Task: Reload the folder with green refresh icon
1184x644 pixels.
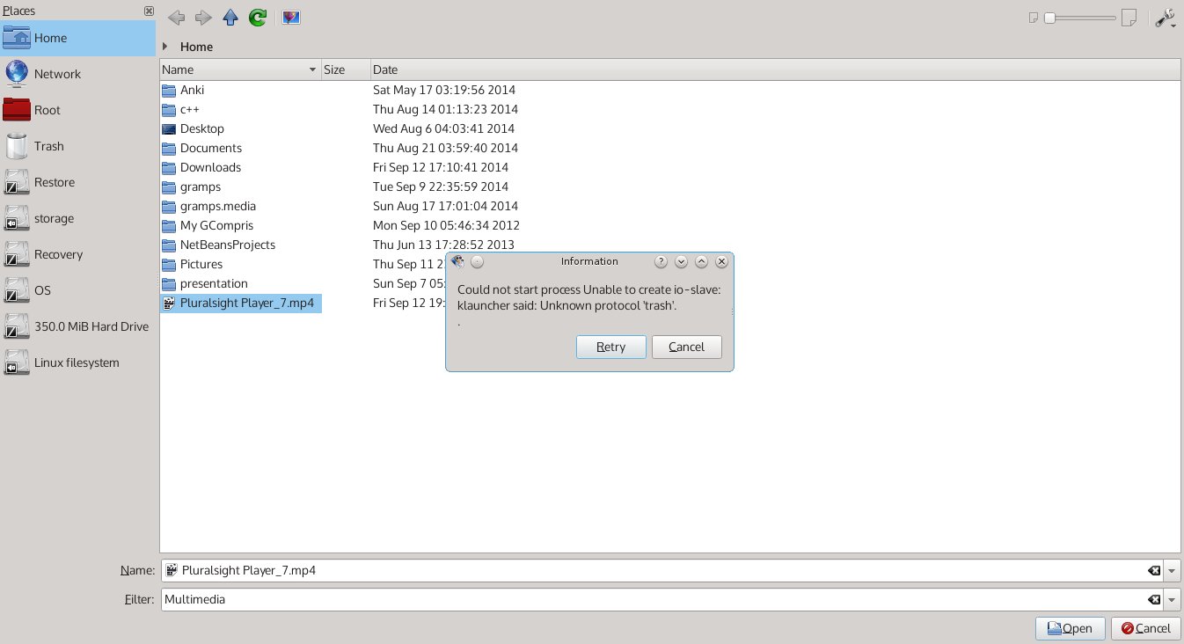Action: coord(258,18)
